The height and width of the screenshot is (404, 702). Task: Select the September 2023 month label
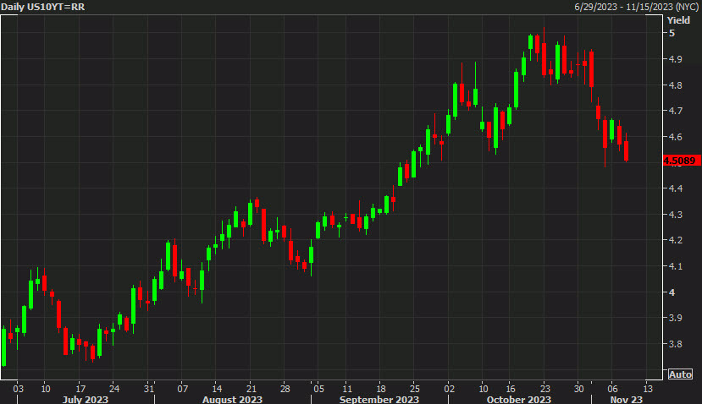[379, 399]
